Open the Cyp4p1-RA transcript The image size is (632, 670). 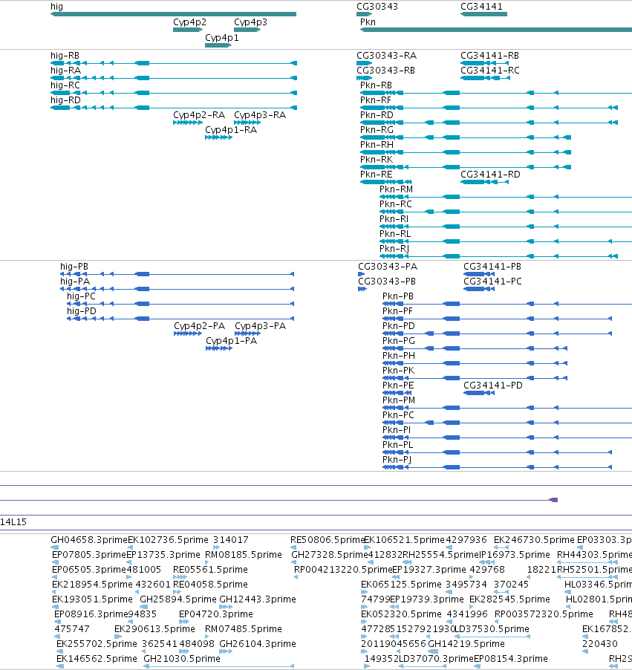coord(218,137)
